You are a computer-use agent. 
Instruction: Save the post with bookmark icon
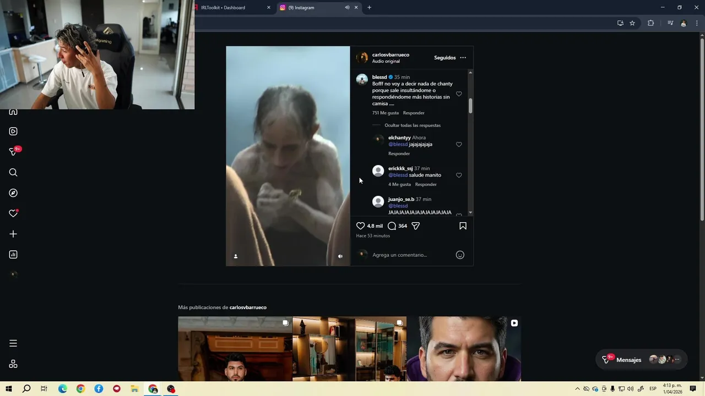[x=463, y=226]
